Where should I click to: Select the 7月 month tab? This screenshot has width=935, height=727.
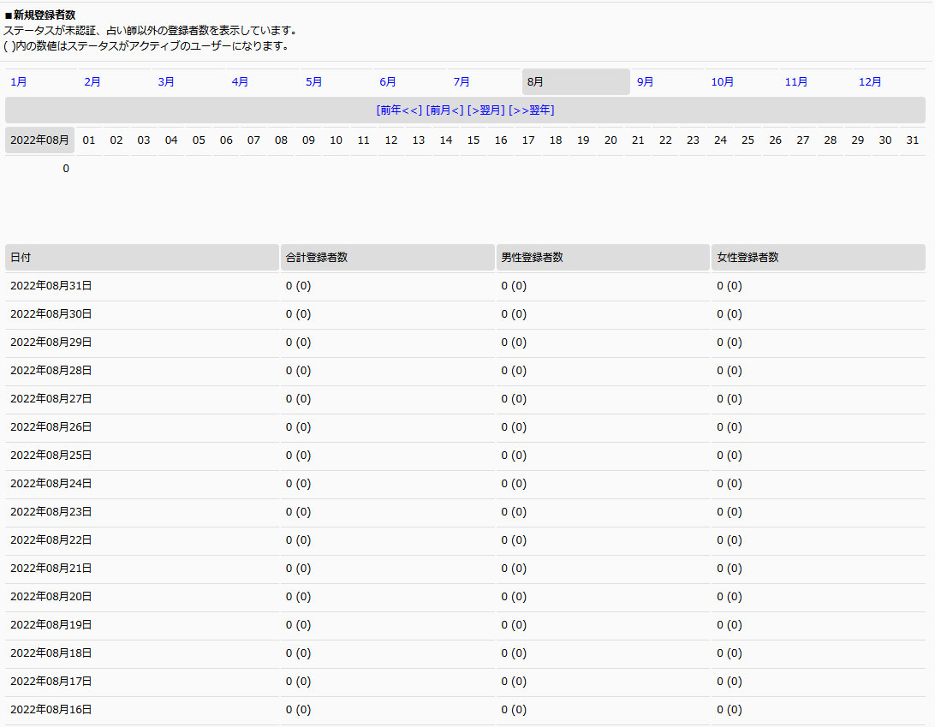(x=462, y=82)
